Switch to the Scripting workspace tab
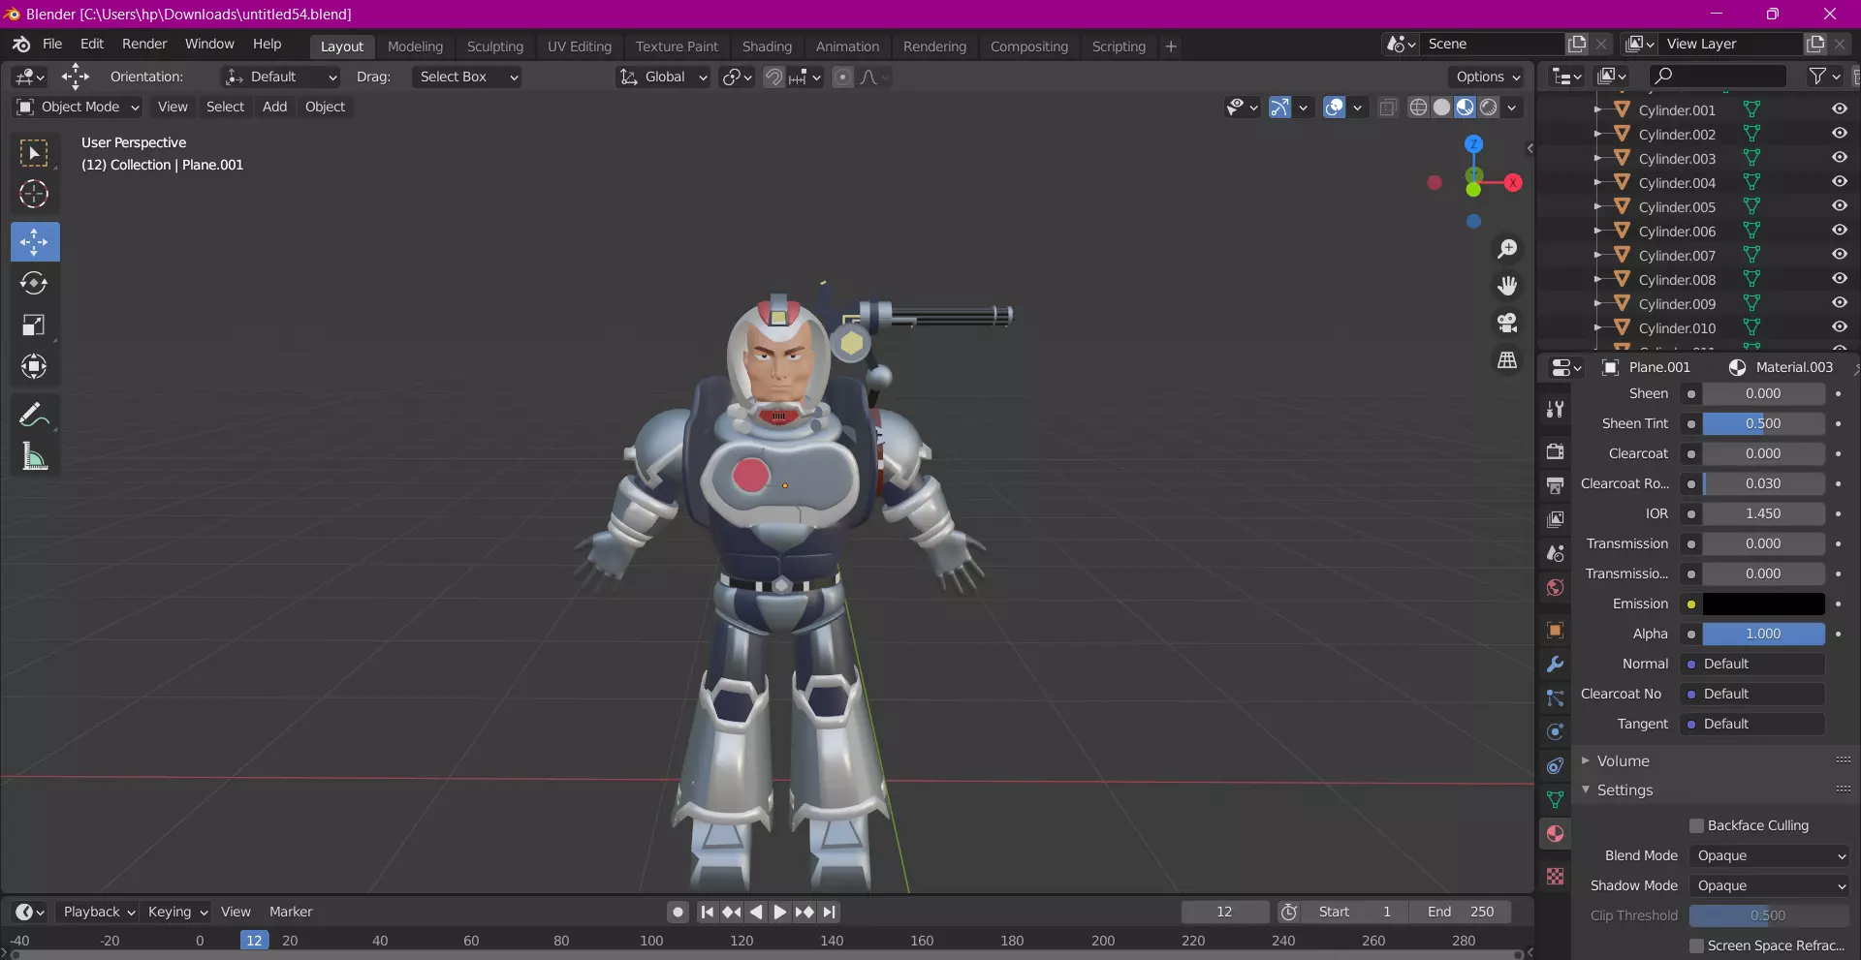Image resolution: width=1861 pixels, height=960 pixels. click(1119, 46)
